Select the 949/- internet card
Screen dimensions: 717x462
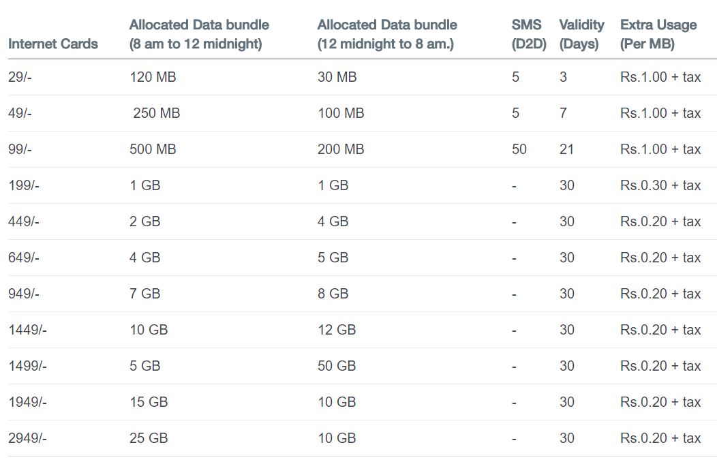[x=24, y=294]
